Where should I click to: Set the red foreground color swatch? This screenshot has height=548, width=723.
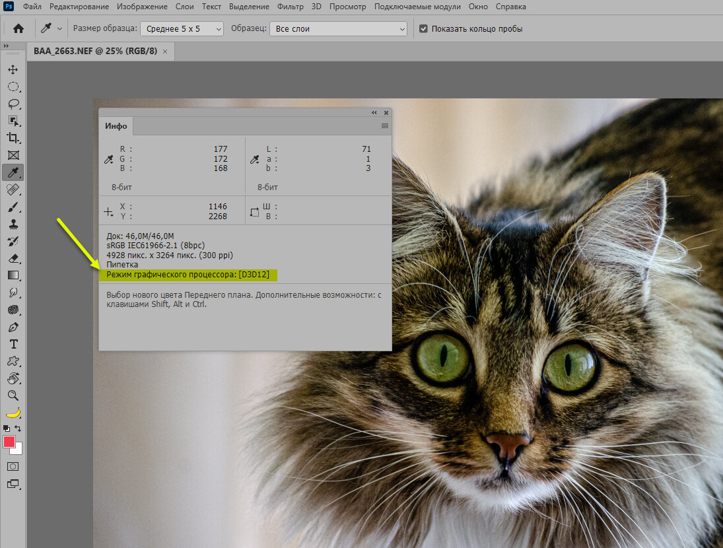tap(9, 442)
